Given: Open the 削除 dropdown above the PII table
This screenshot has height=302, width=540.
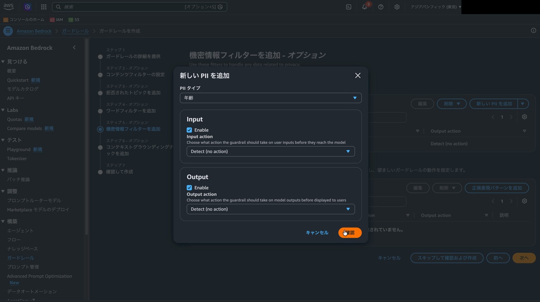Looking at the screenshot, I should pyautogui.click(x=452, y=104).
